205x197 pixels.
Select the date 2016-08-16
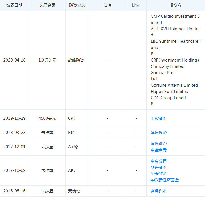(14, 191)
